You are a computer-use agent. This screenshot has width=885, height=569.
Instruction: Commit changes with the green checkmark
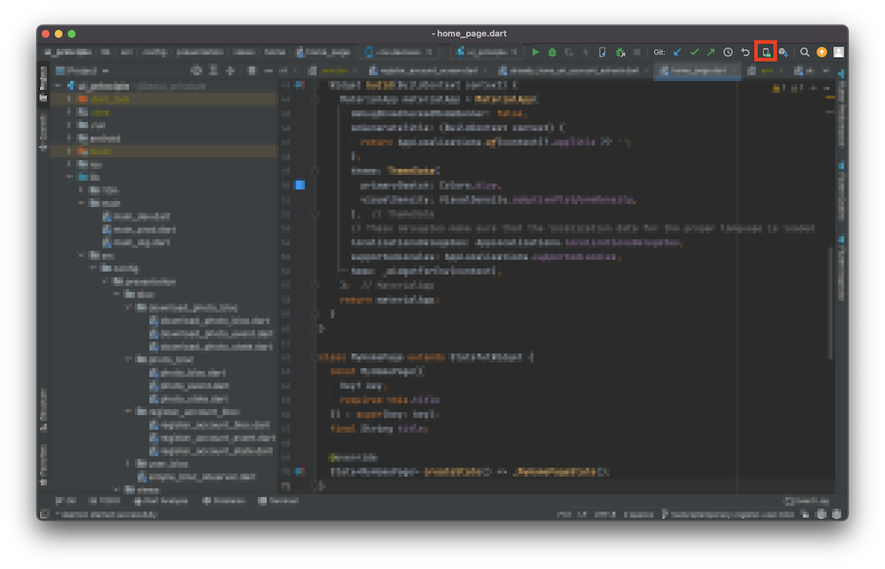pos(694,52)
